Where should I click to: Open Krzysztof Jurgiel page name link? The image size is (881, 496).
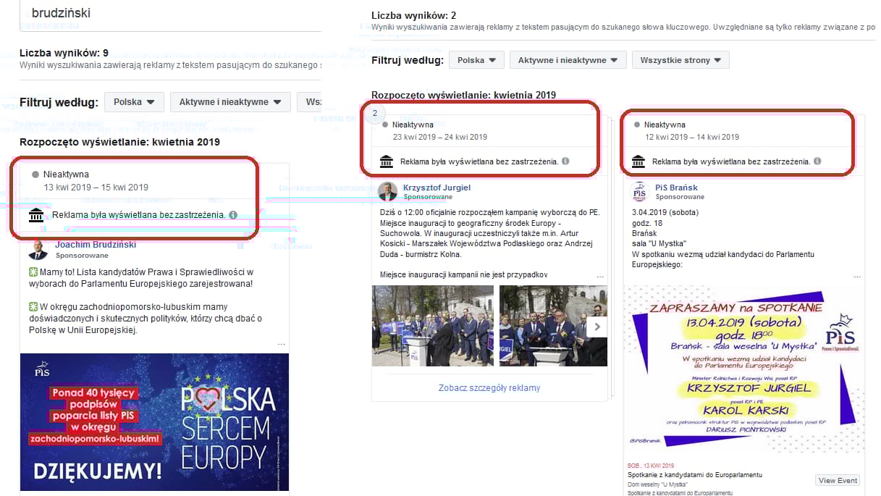(x=437, y=188)
